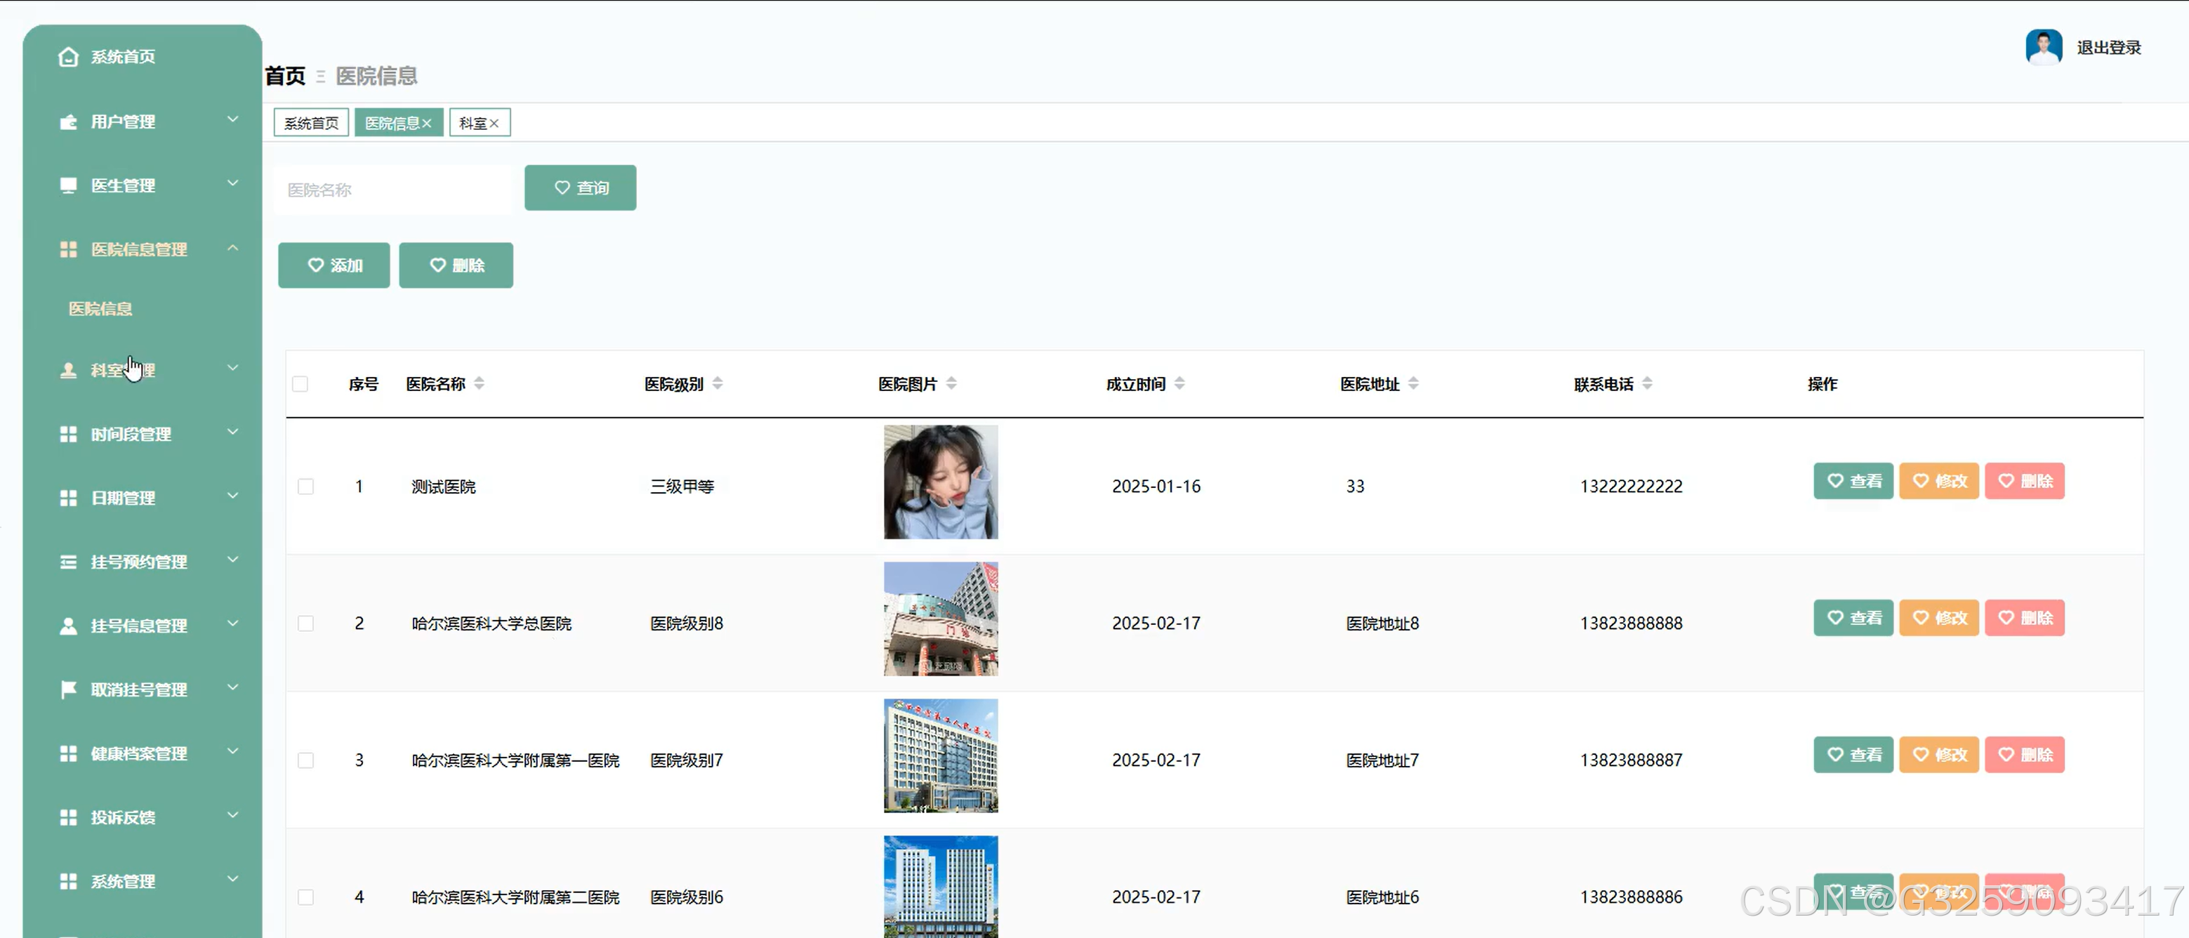Open 系统首页 in the sidebar menu
The image size is (2189, 938).
click(x=124, y=57)
